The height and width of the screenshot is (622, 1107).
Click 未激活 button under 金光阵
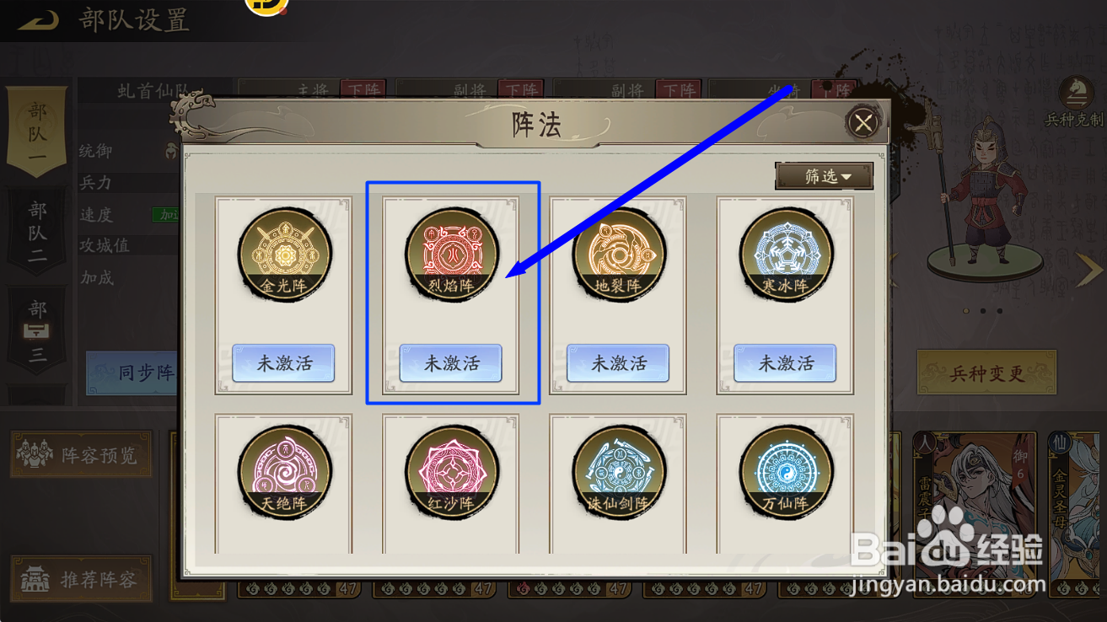283,363
